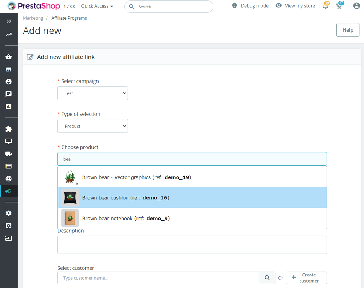This screenshot has width=364, height=288.
Task: Expand the Quick Access menu
Action: pyautogui.click(x=96, y=6)
